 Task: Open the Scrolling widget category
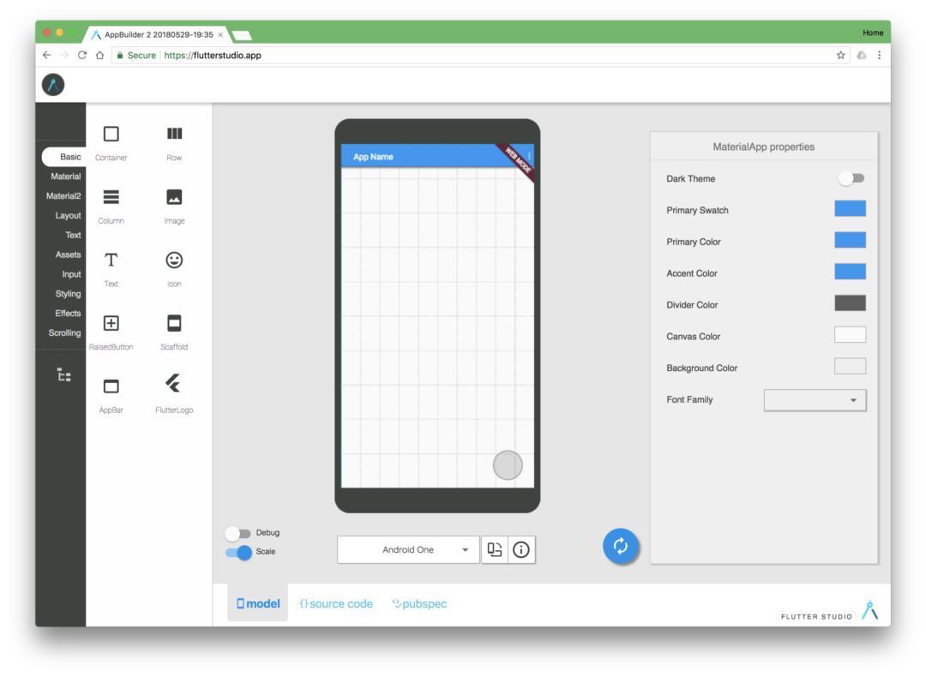pos(64,333)
